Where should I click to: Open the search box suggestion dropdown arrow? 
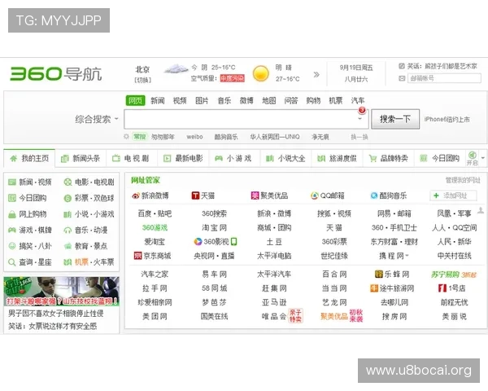point(359,119)
